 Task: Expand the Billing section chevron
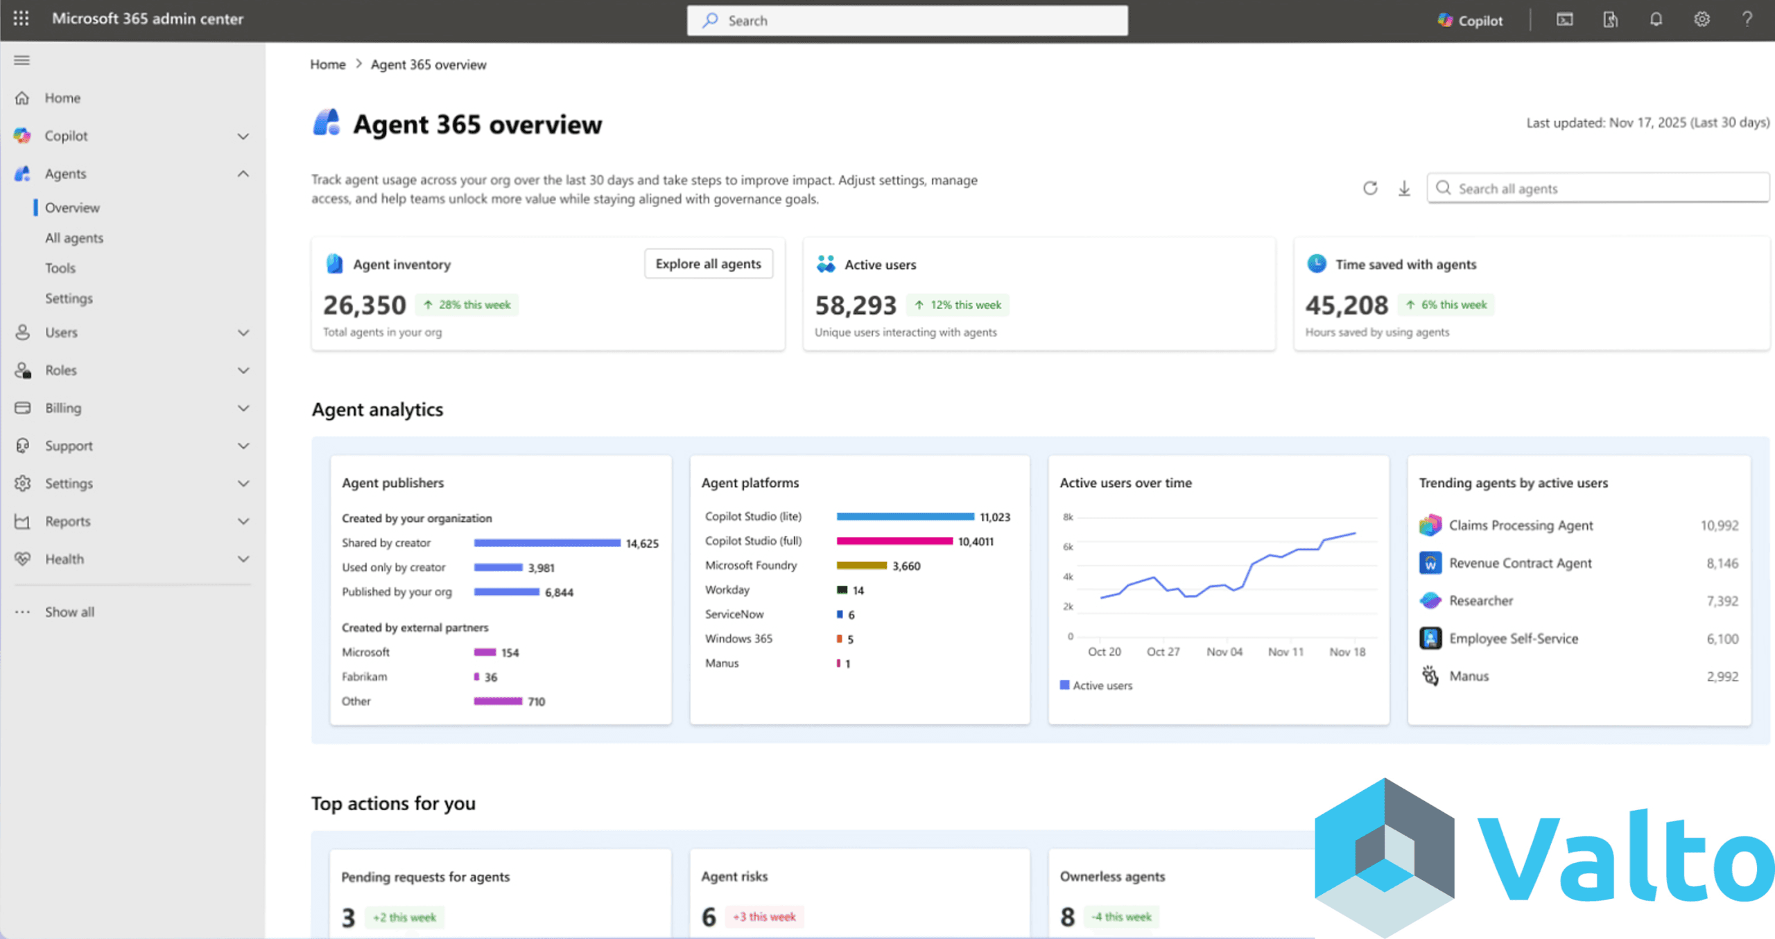click(243, 408)
